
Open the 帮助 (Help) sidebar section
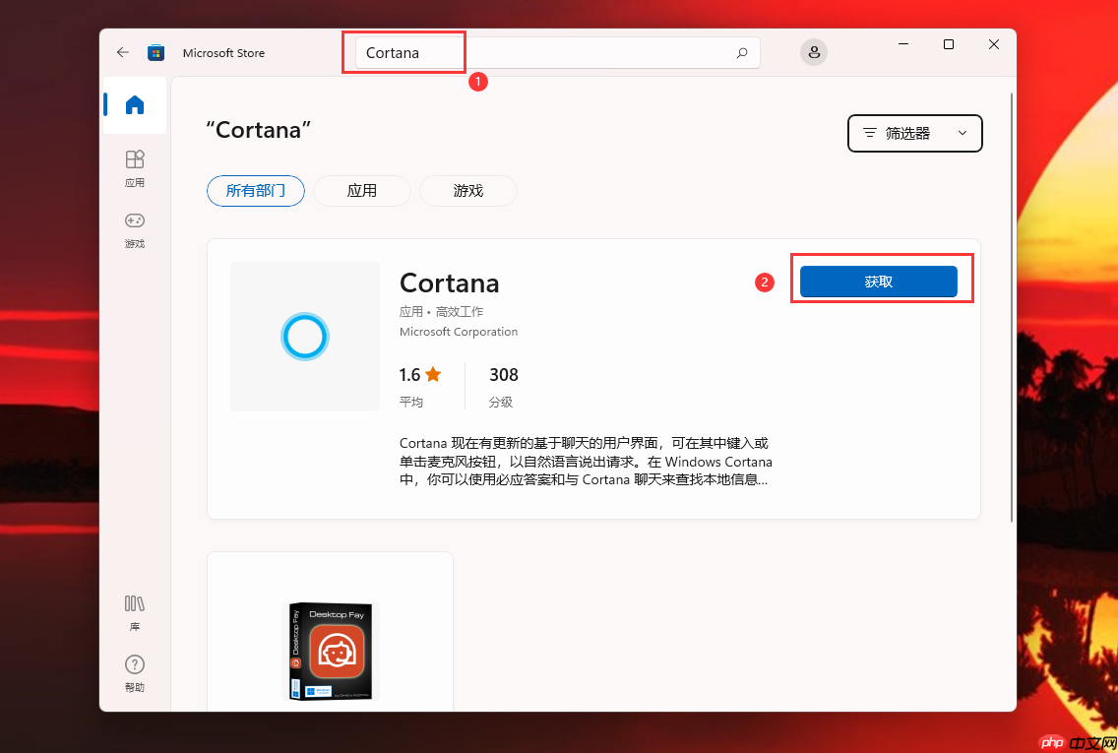point(135,673)
